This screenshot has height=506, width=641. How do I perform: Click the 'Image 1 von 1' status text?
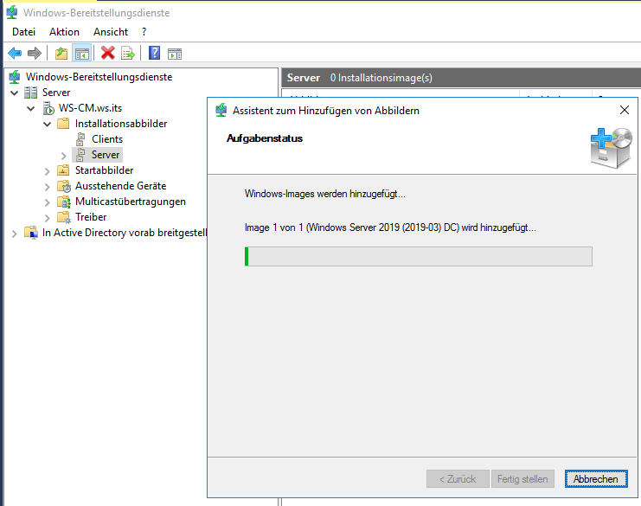coord(390,227)
